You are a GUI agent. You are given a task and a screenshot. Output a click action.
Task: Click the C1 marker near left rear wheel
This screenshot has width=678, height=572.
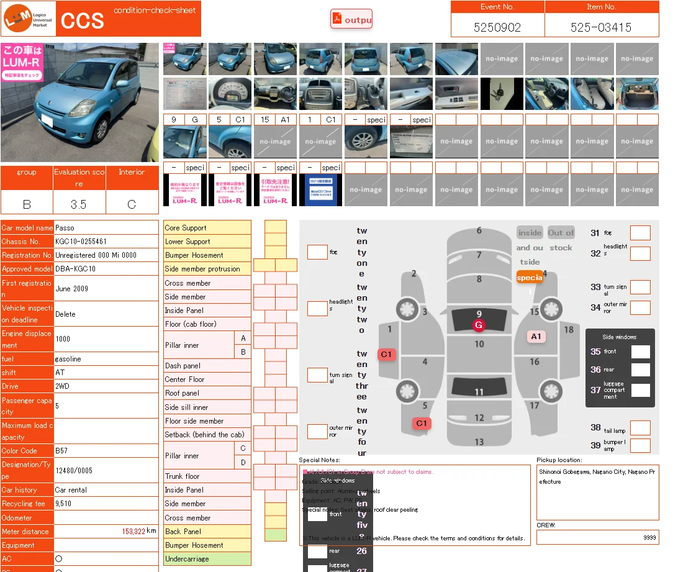tap(422, 423)
